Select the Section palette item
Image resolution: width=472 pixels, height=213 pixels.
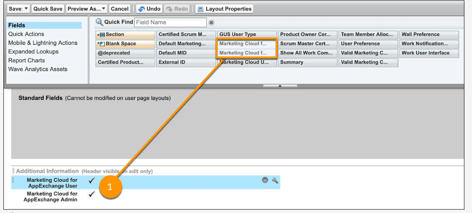[125, 35]
